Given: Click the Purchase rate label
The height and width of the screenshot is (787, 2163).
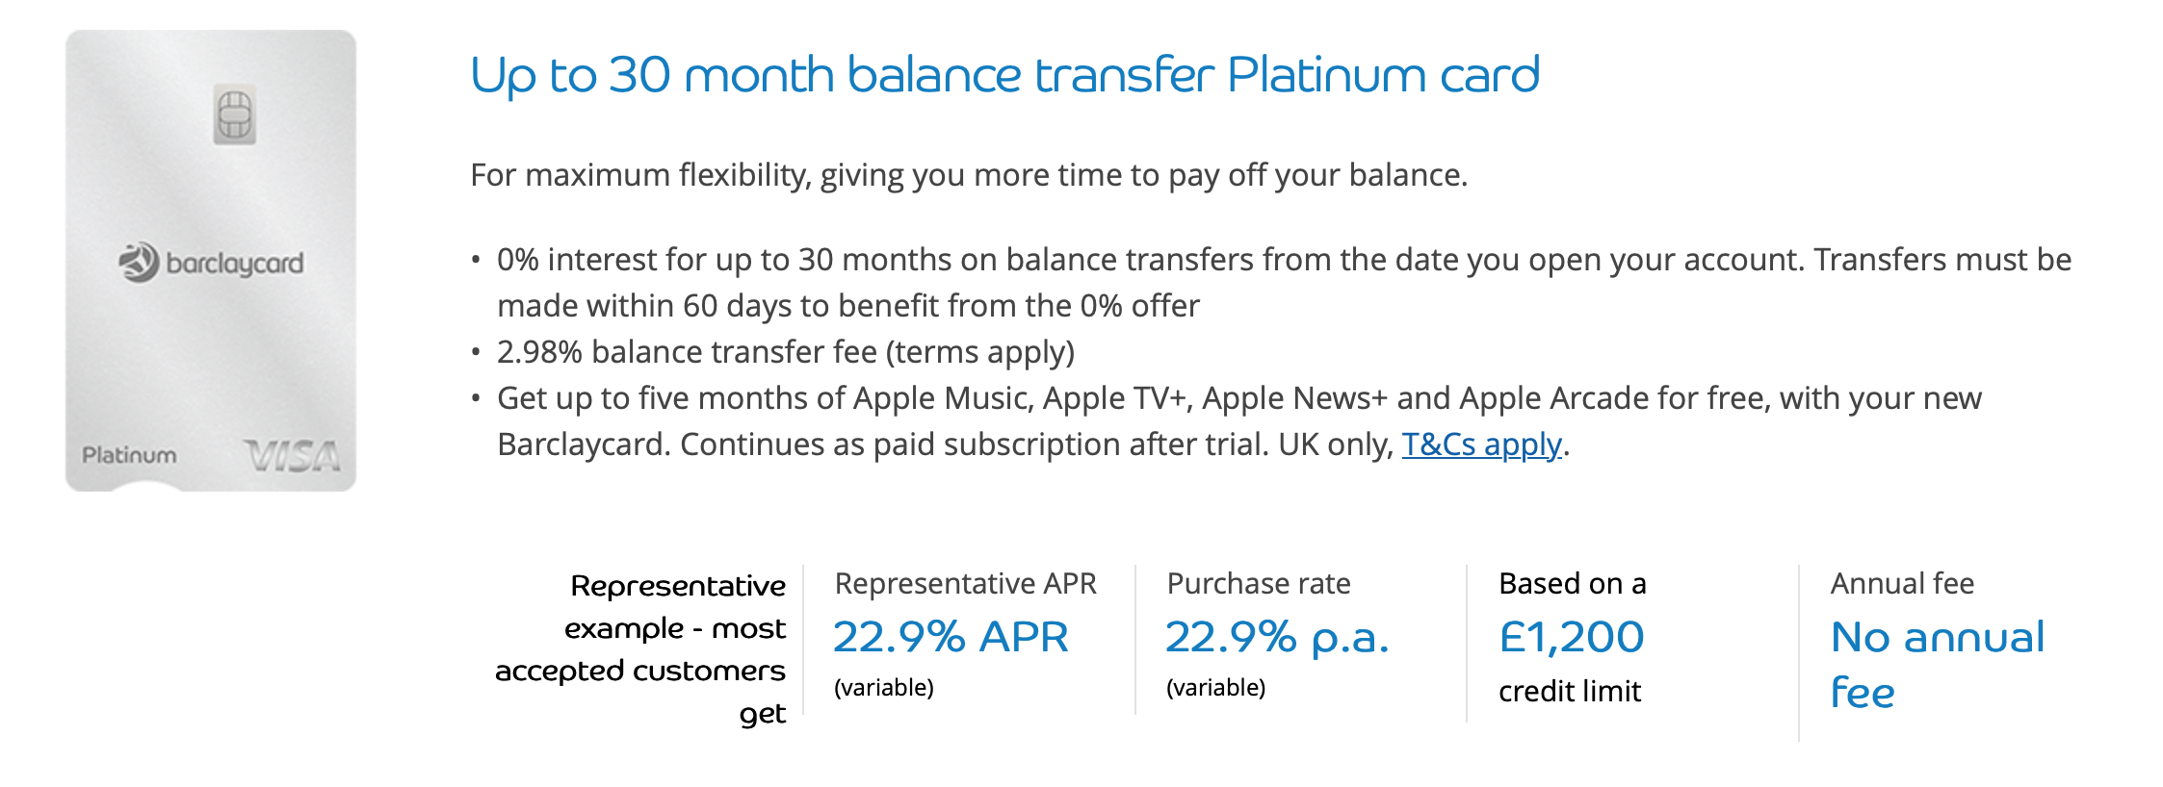Looking at the screenshot, I should pos(1259,583).
